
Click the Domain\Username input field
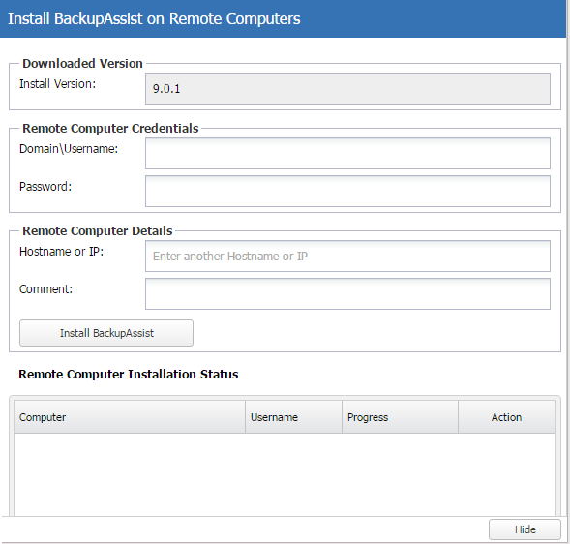[347, 154]
